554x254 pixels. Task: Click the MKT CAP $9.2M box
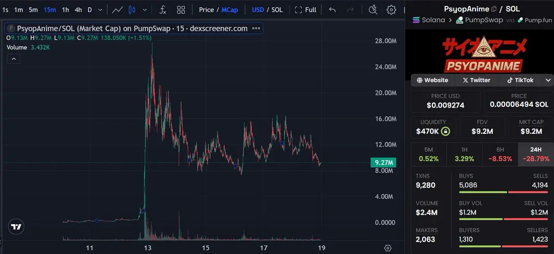[x=531, y=127]
